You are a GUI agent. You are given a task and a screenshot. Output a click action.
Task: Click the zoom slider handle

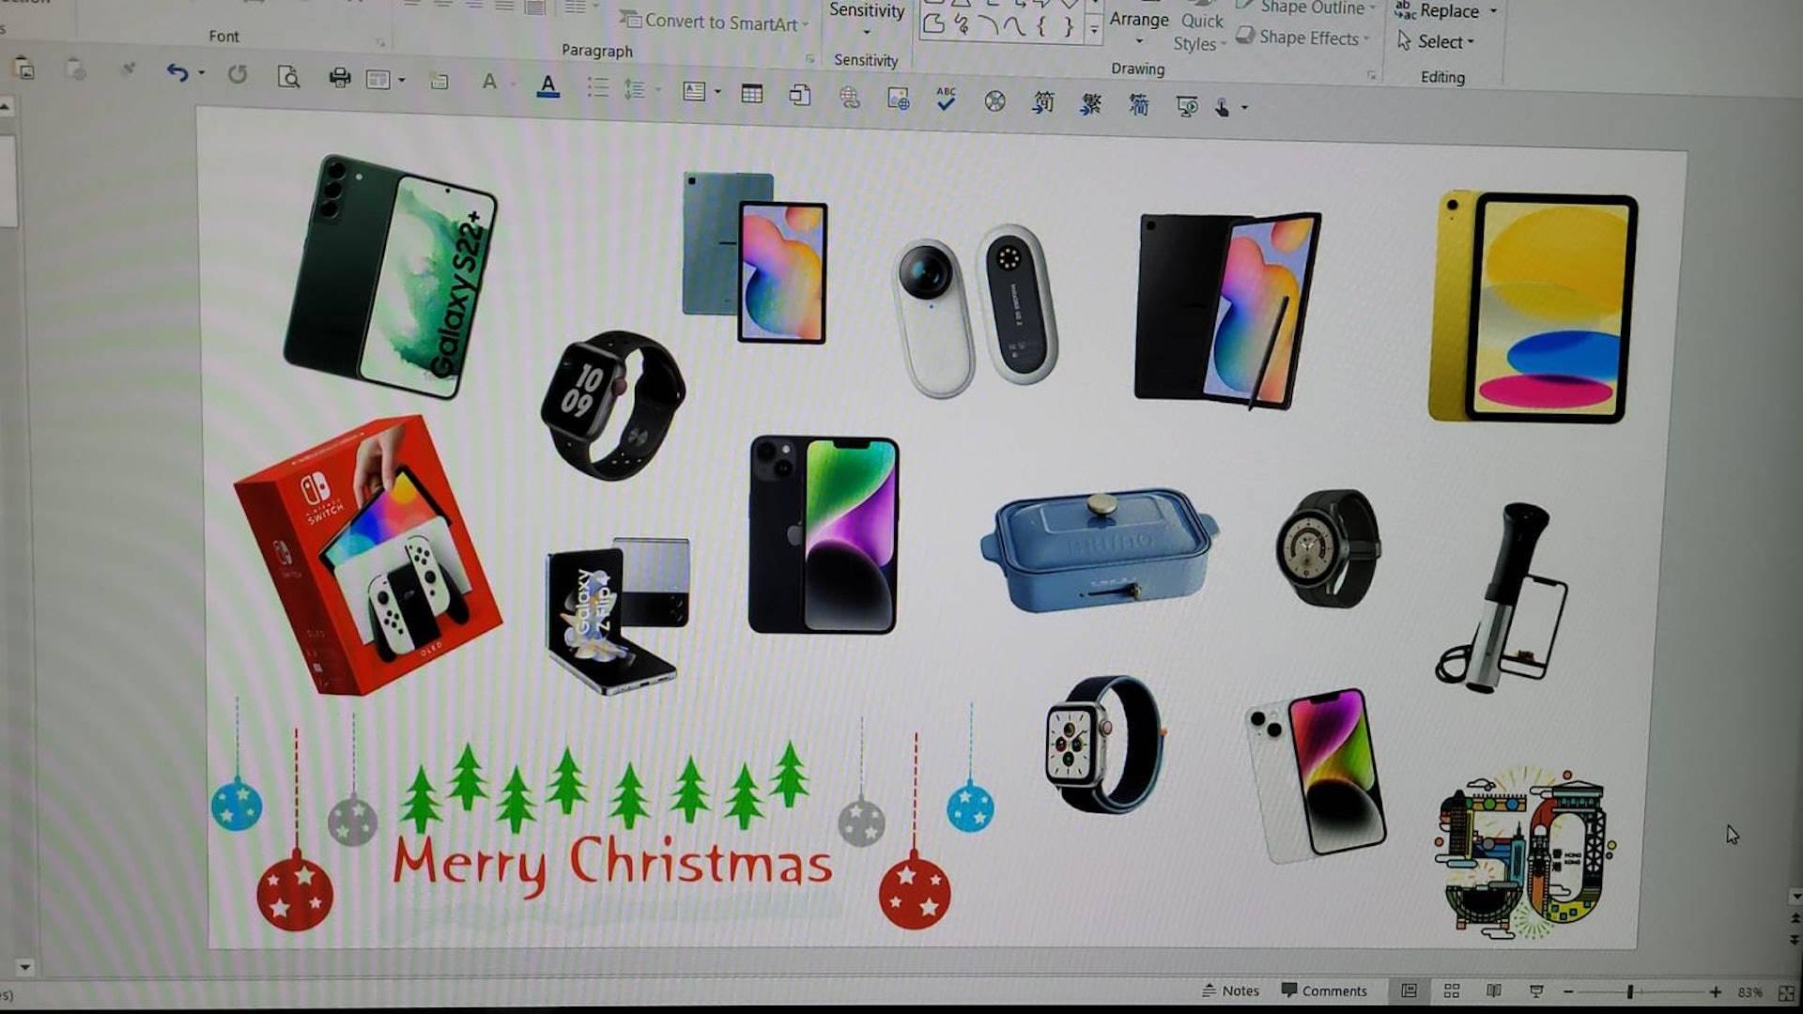pos(1630,991)
